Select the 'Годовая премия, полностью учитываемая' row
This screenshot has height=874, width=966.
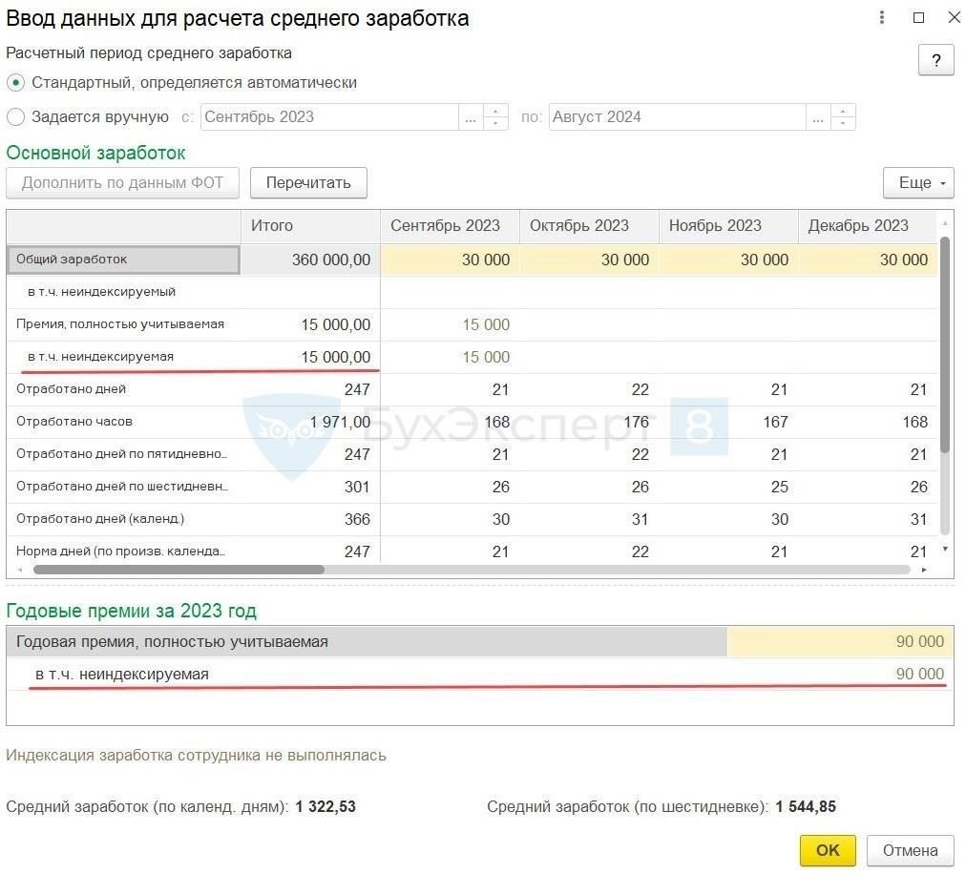coord(480,642)
